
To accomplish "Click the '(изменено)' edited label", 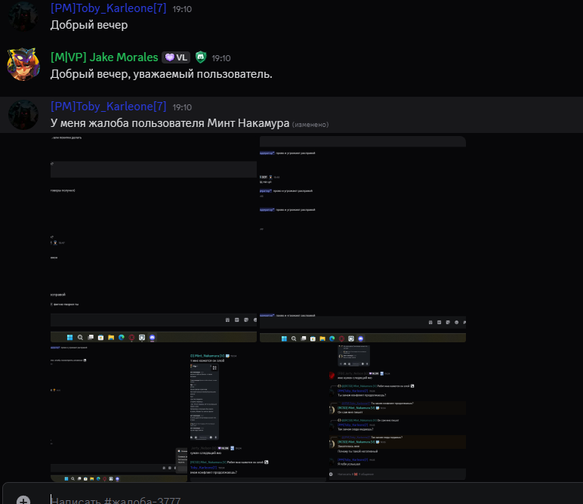I will pos(310,125).
